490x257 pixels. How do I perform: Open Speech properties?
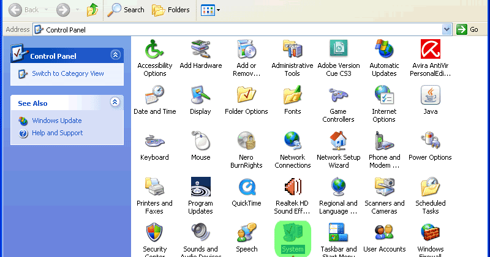(247, 238)
